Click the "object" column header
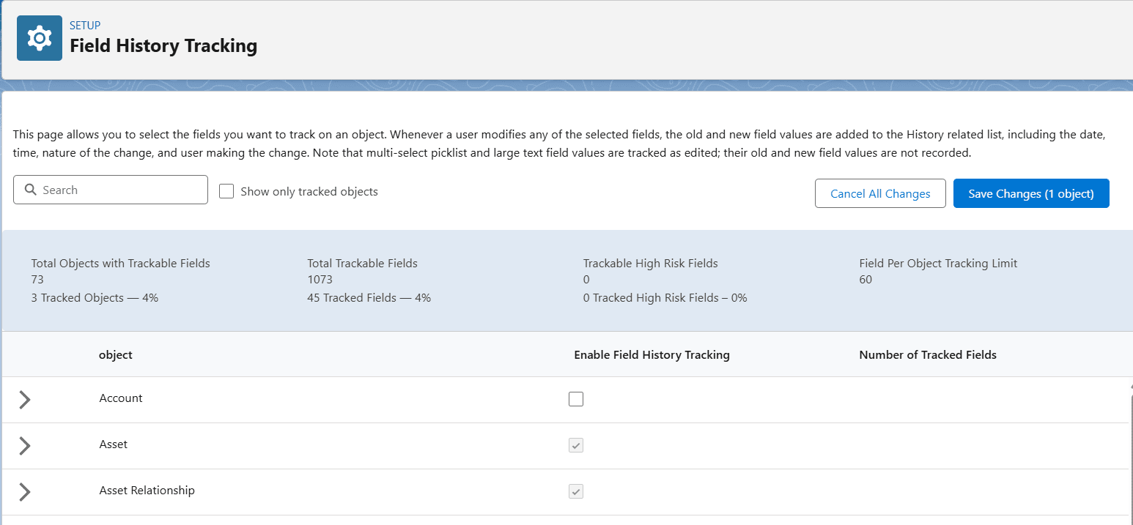1133x525 pixels. (116, 355)
